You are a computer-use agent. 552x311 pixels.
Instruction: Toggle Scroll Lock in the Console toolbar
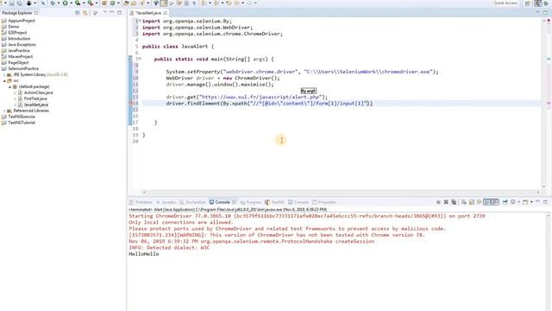pyautogui.click(x=472, y=202)
